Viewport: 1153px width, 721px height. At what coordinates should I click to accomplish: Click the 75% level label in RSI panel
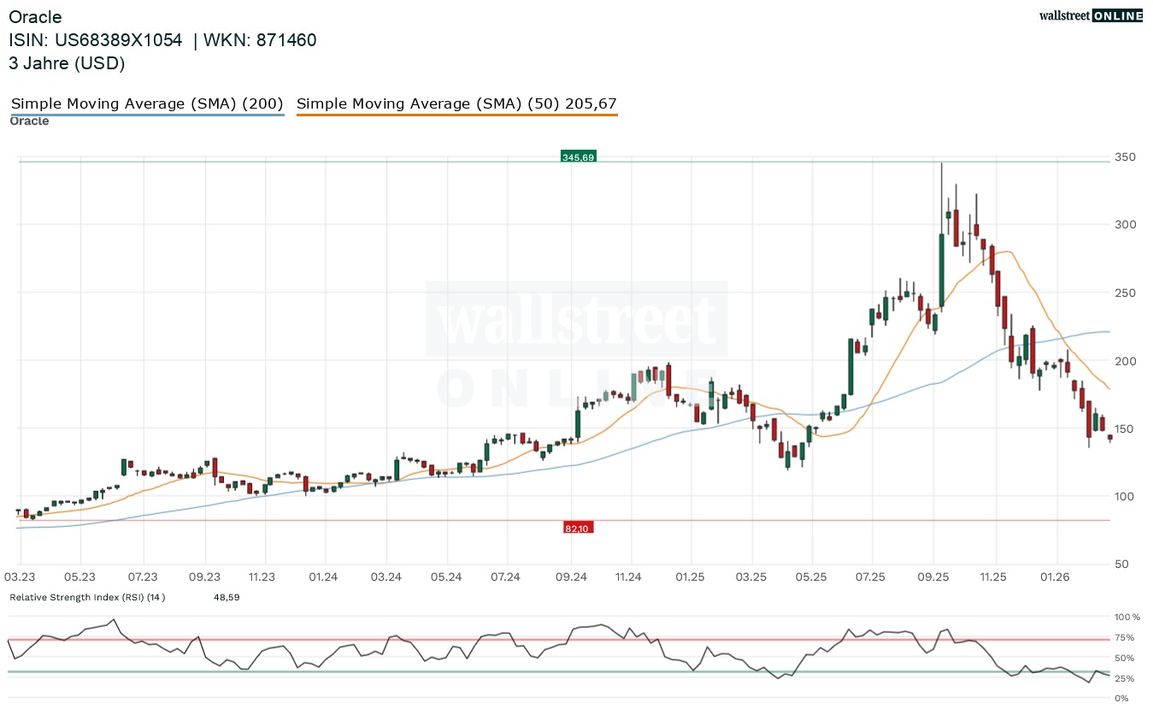(x=1123, y=638)
